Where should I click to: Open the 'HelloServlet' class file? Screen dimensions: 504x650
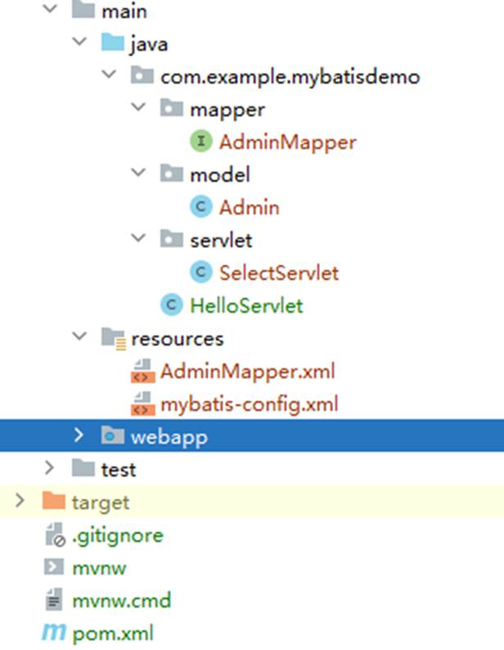point(246,306)
